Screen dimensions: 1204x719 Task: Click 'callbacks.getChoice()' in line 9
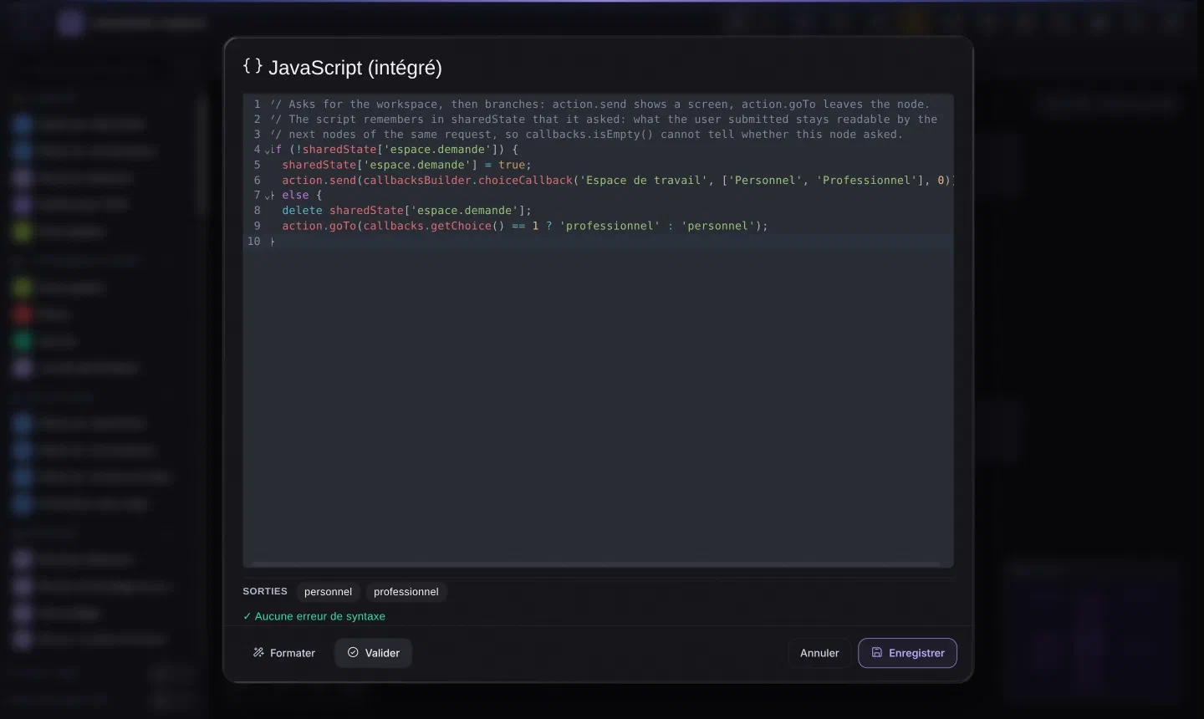[434, 226]
